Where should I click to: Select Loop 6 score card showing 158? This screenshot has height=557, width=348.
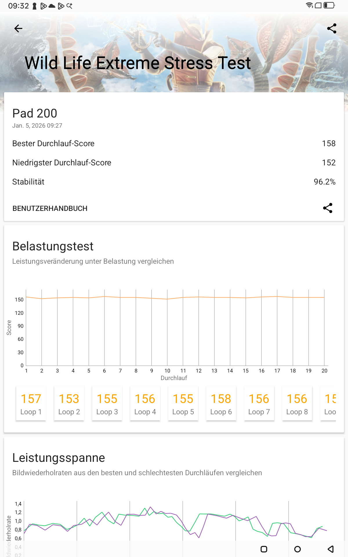(x=221, y=403)
